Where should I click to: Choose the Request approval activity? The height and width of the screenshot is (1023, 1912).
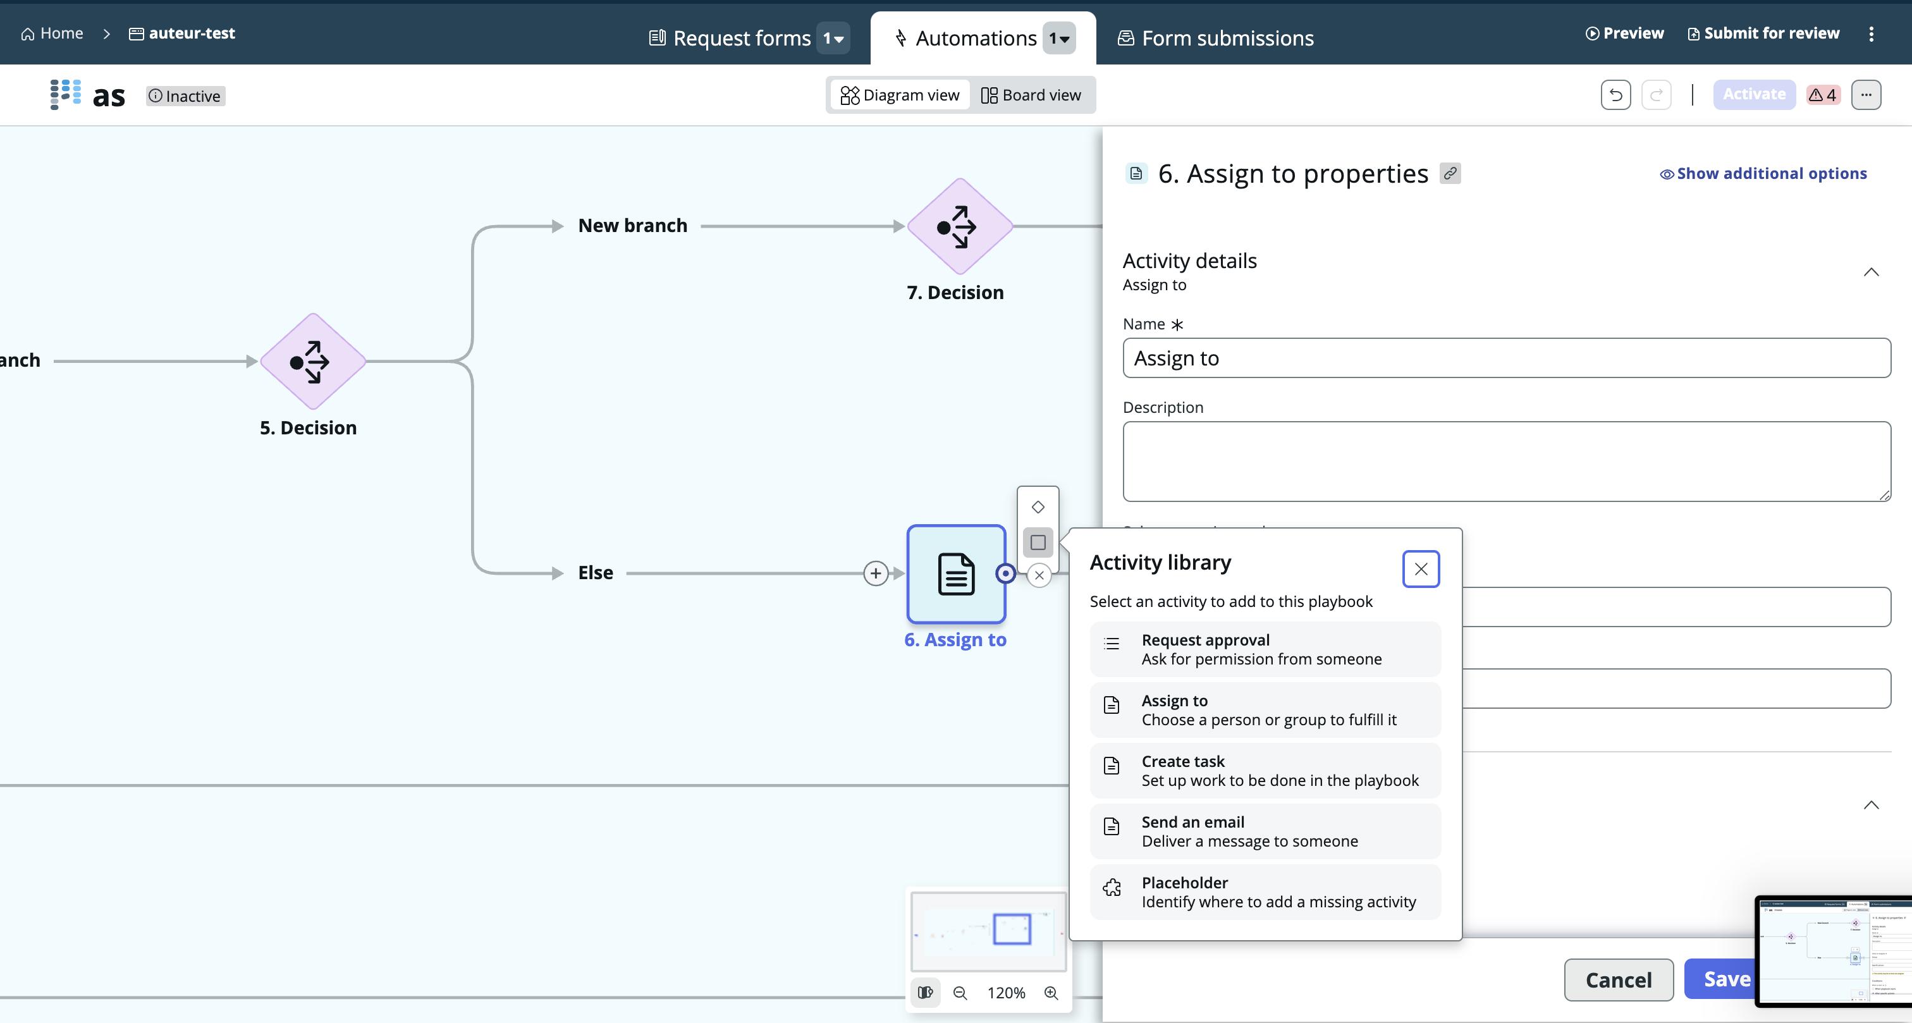pyautogui.click(x=1265, y=649)
